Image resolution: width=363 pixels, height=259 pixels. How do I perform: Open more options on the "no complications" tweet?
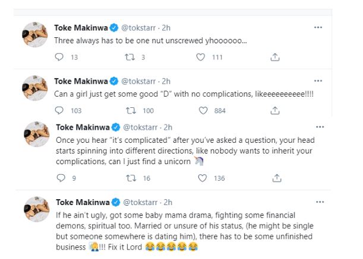[320, 80]
